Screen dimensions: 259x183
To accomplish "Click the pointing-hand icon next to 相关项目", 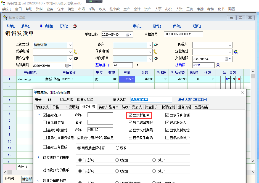I will click(156, 59).
